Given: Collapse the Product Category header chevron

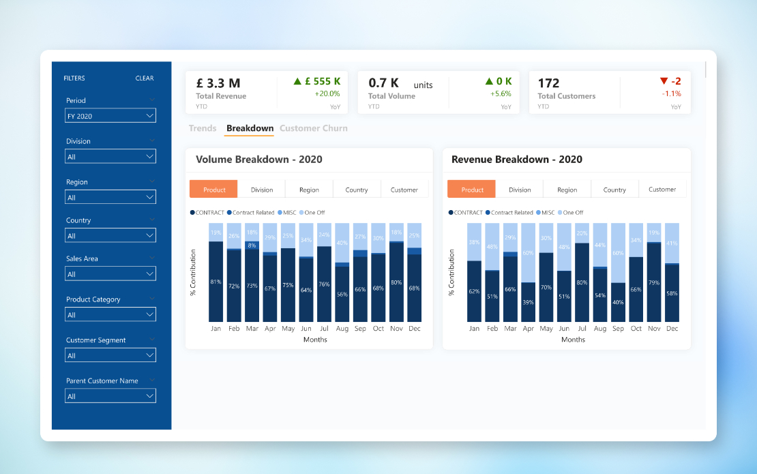Looking at the screenshot, I should click(x=152, y=298).
